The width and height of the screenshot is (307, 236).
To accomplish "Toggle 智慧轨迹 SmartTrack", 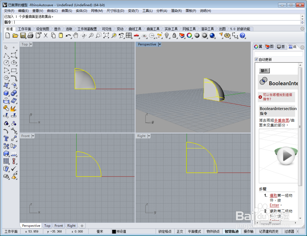I will pos(231,231).
